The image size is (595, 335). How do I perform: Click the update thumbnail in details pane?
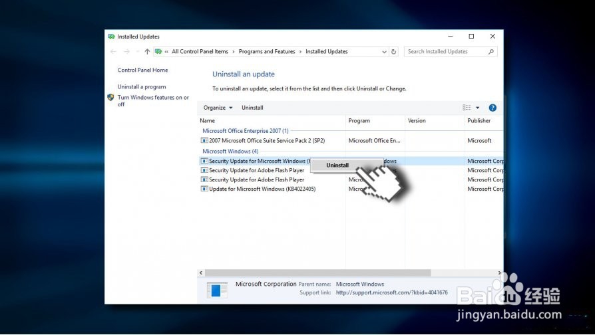click(217, 290)
